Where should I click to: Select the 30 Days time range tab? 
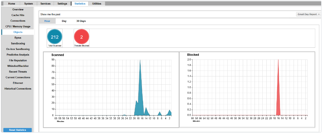click(81, 21)
